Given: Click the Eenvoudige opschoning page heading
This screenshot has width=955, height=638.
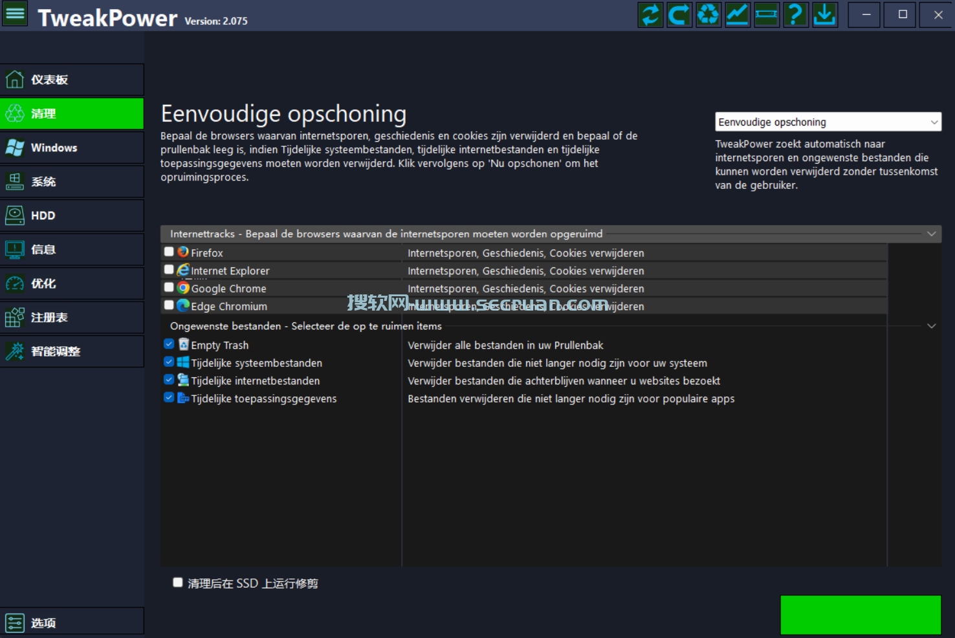Looking at the screenshot, I should pyautogui.click(x=283, y=114).
